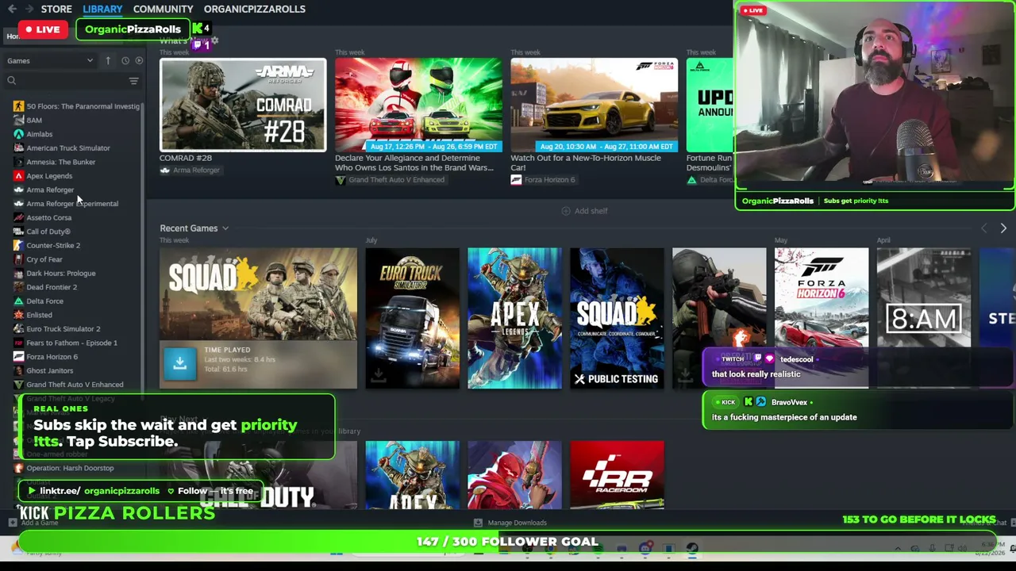Select 8AM in the games list
This screenshot has height=571, width=1016.
pos(34,121)
